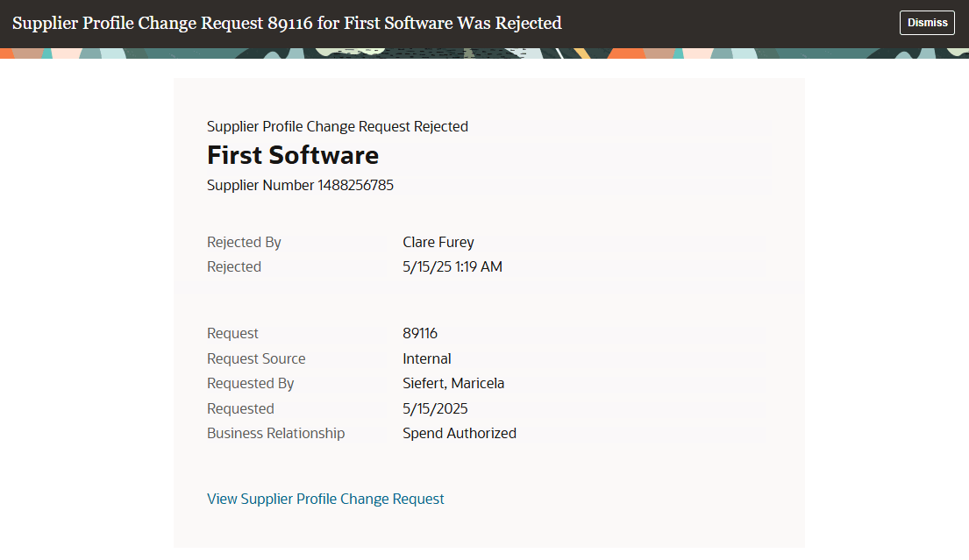Click the Supplier Number 1488256785 text

pyautogui.click(x=300, y=185)
